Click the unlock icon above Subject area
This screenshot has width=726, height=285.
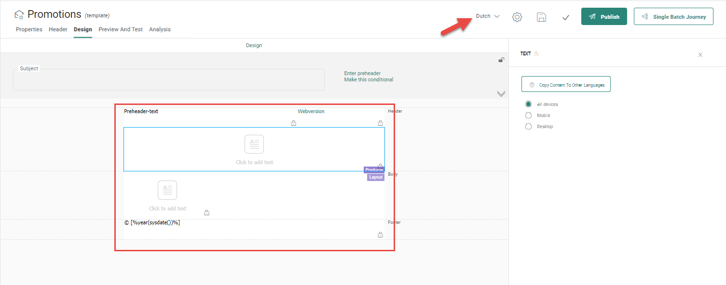pos(501,60)
